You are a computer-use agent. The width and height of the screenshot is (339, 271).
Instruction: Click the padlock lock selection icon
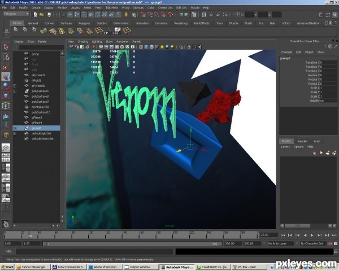pyautogui.click(x=126, y=15)
